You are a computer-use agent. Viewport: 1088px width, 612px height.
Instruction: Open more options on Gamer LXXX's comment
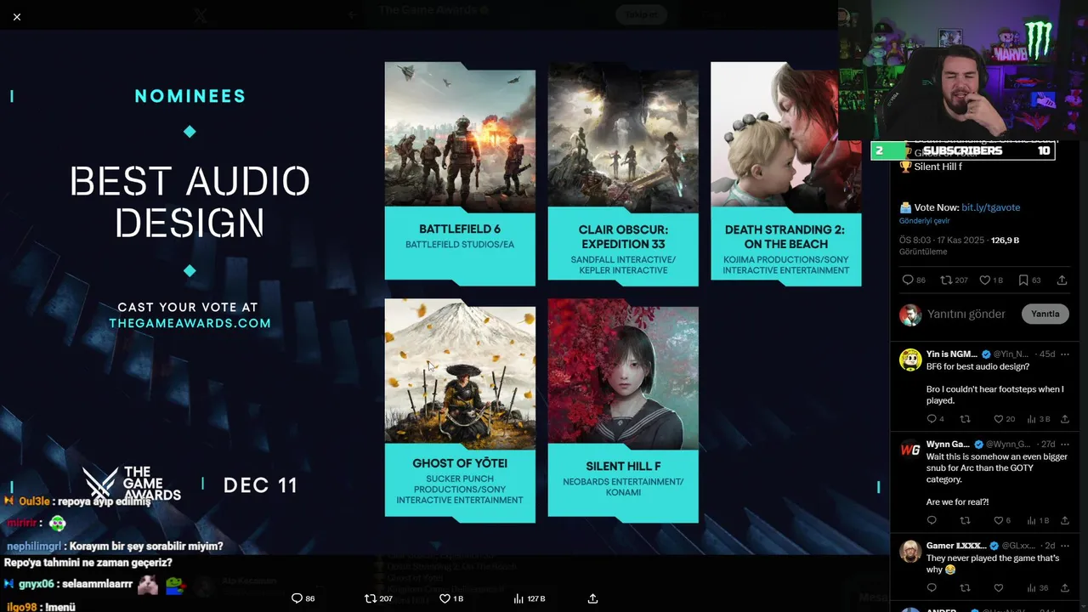pos(1065,545)
